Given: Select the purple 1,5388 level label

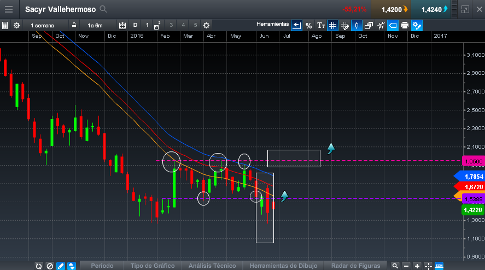Looking at the screenshot, I should (473, 199).
